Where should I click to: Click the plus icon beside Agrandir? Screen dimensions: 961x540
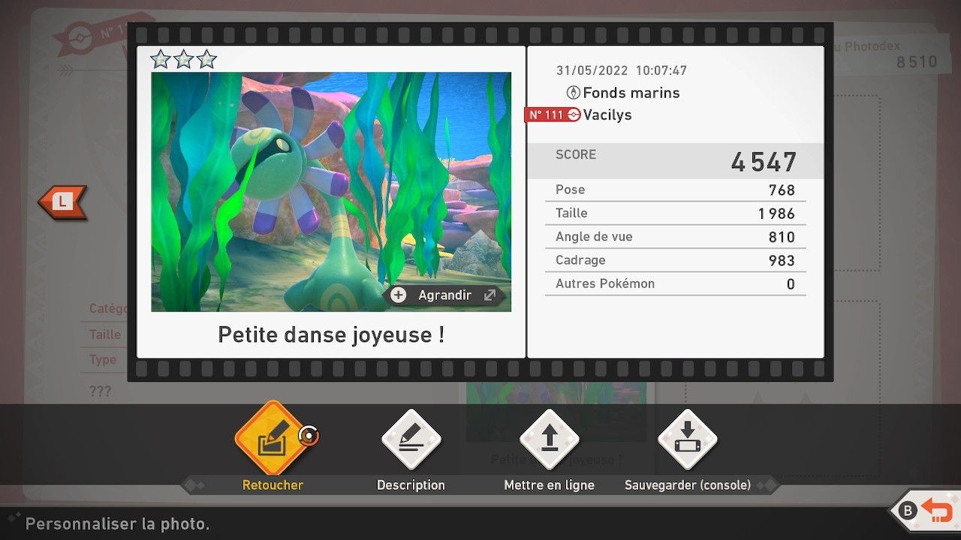[x=399, y=295]
